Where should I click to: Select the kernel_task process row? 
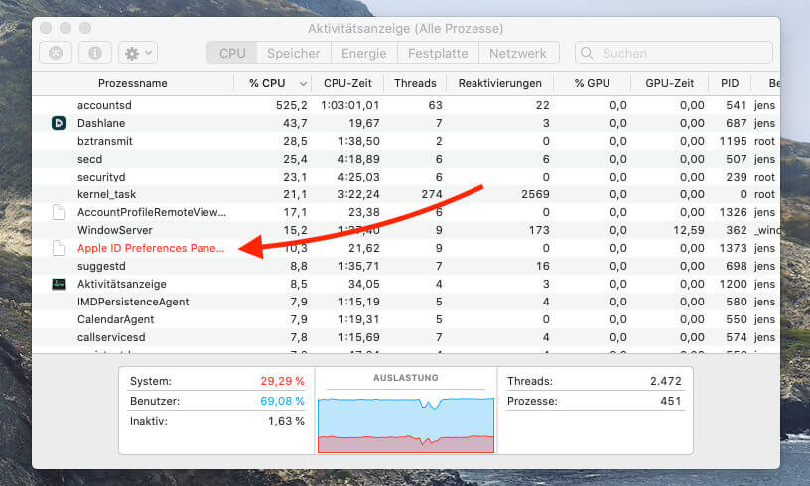click(x=406, y=194)
